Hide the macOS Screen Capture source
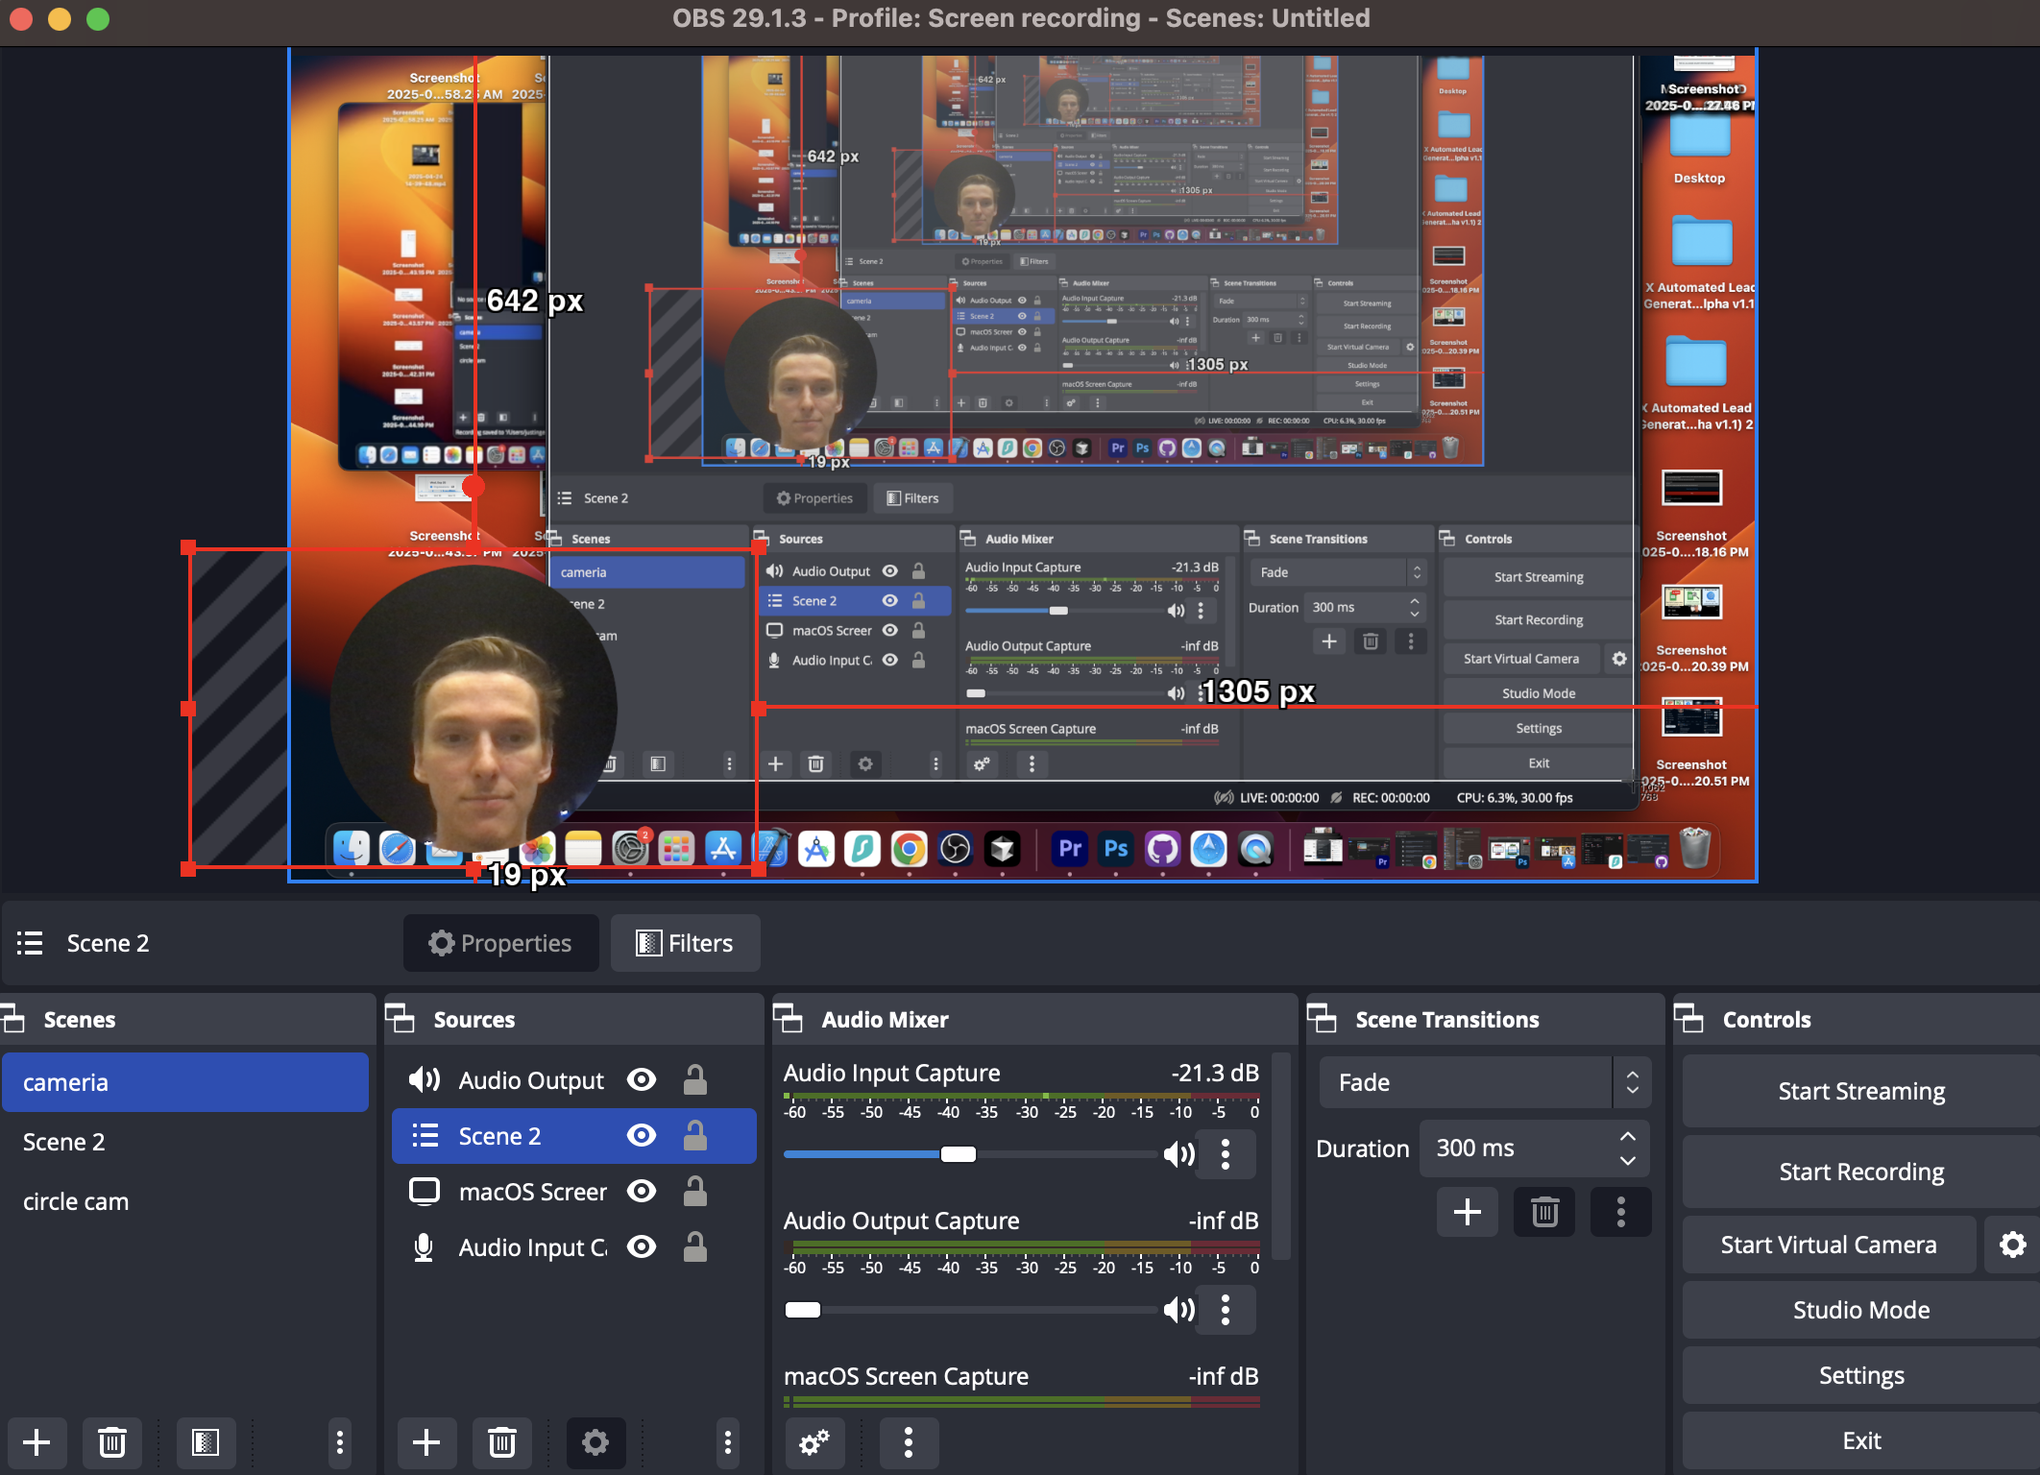Viewport: 2040px width, 1475px height. tap(642, 1192)
